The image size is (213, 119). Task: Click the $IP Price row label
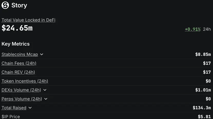11,116
